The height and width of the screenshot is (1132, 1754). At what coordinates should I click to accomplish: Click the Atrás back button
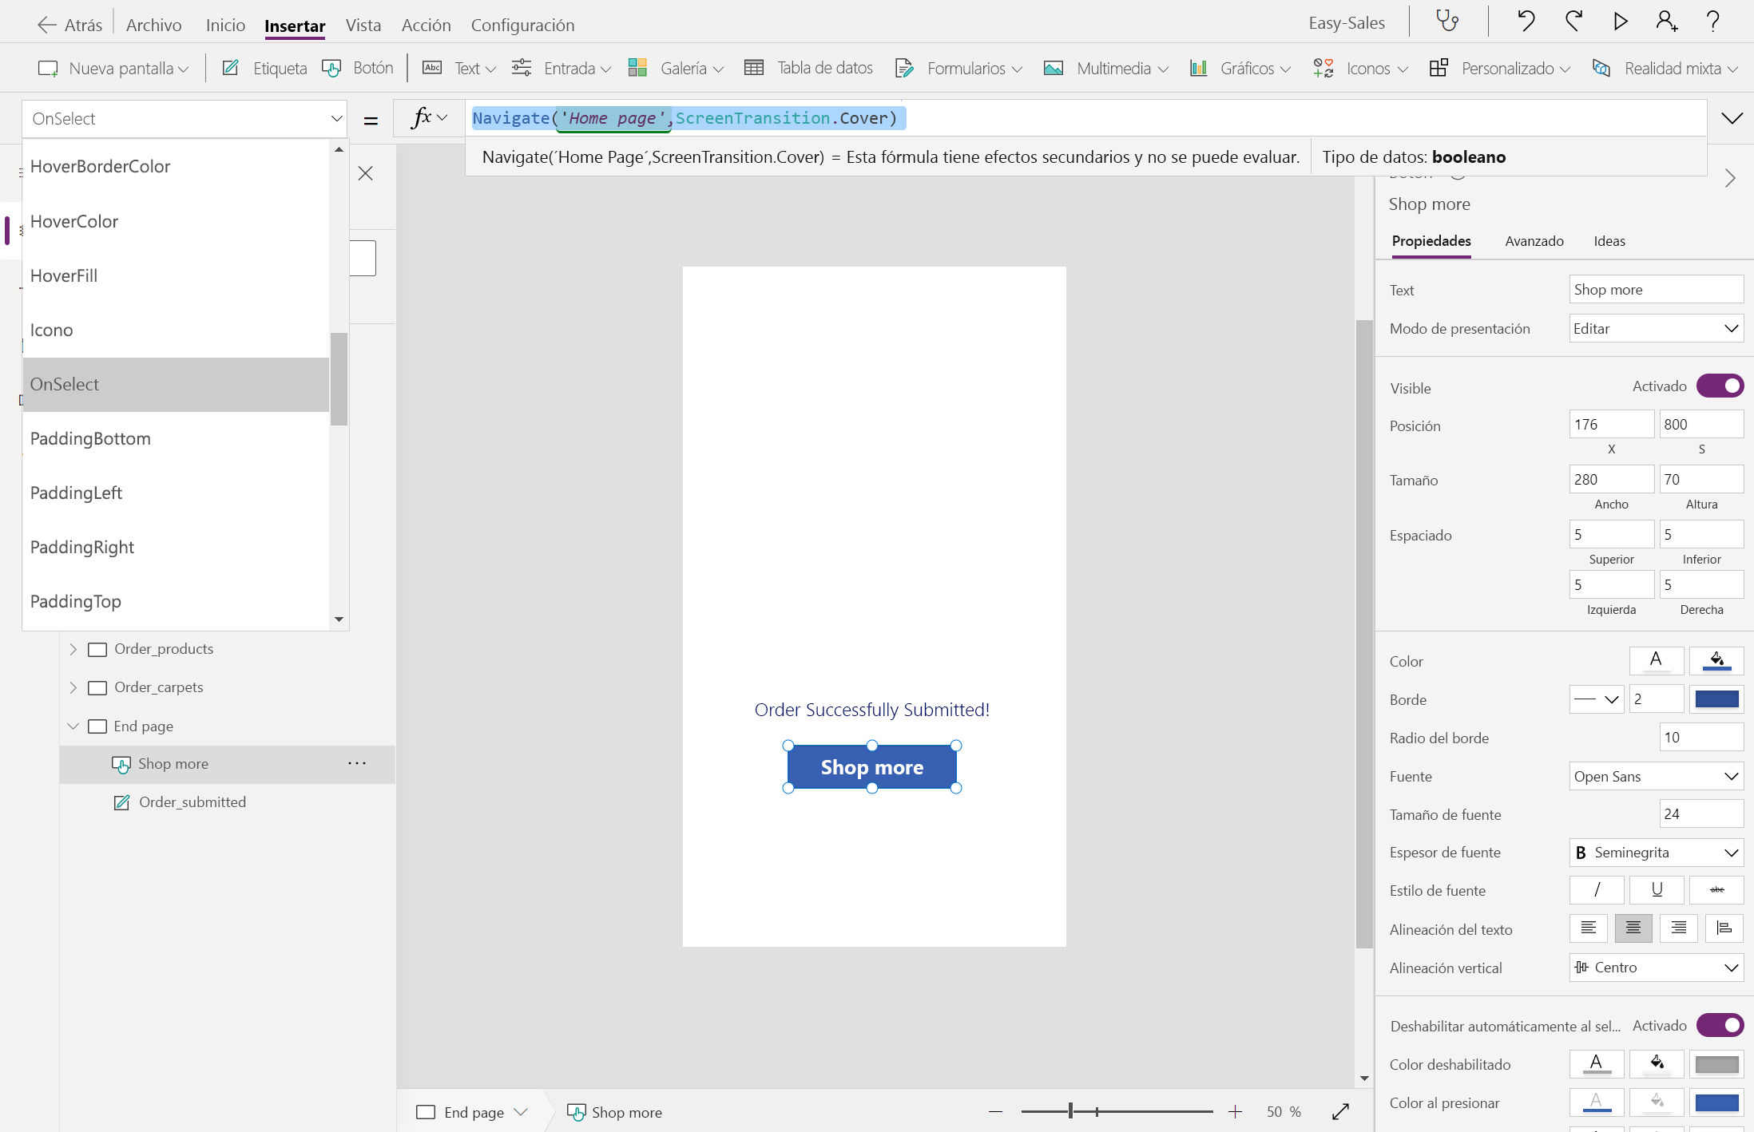[70, 25]
